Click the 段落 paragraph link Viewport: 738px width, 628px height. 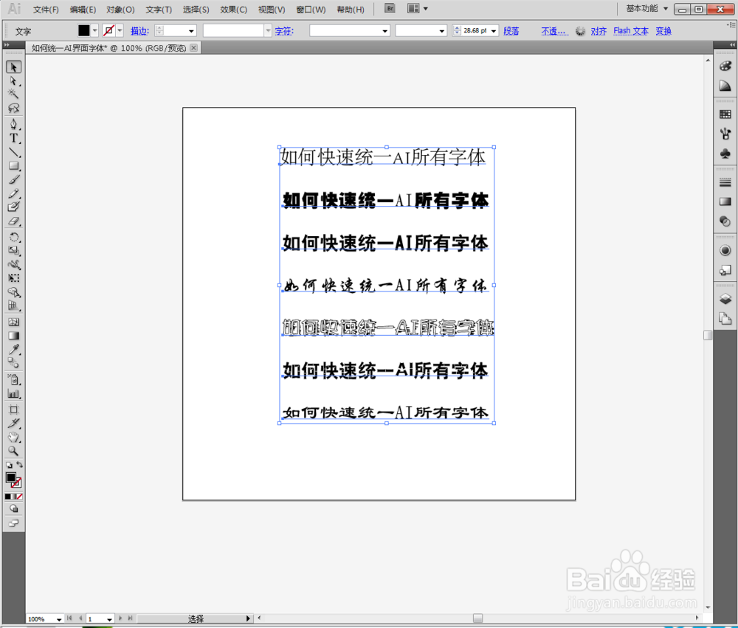511,31
